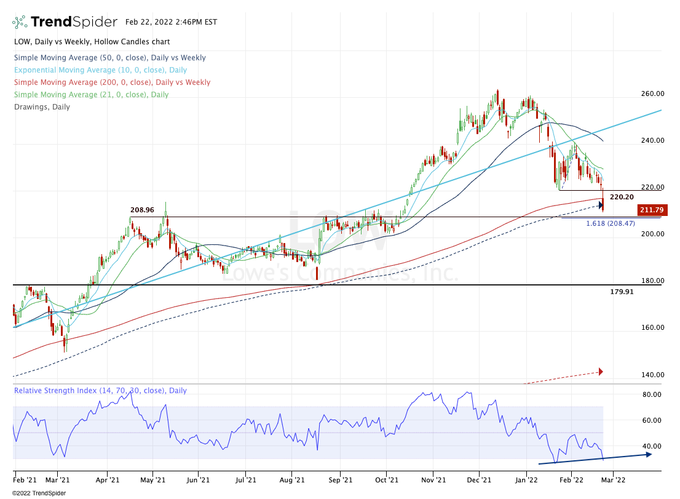Click the blue RSI trendline arrowhead
Image resolution: width=680 pixels, height=499 pixels.
pos(648,455)
